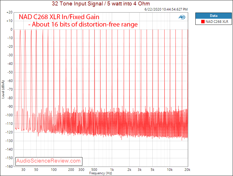Click the 200 x-axis label
The image size is (233, 176).
click(x=71, y=170)
